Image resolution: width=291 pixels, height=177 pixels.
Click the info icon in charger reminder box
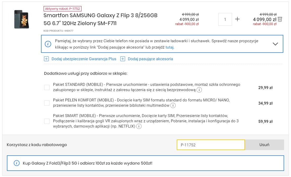pyautogui.click(x=48, y=44)
